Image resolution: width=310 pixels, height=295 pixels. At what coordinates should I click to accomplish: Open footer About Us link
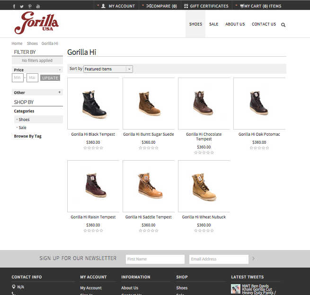130,288
